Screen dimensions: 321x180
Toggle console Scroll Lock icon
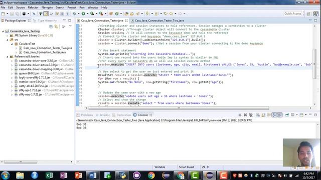click(263, 115)
